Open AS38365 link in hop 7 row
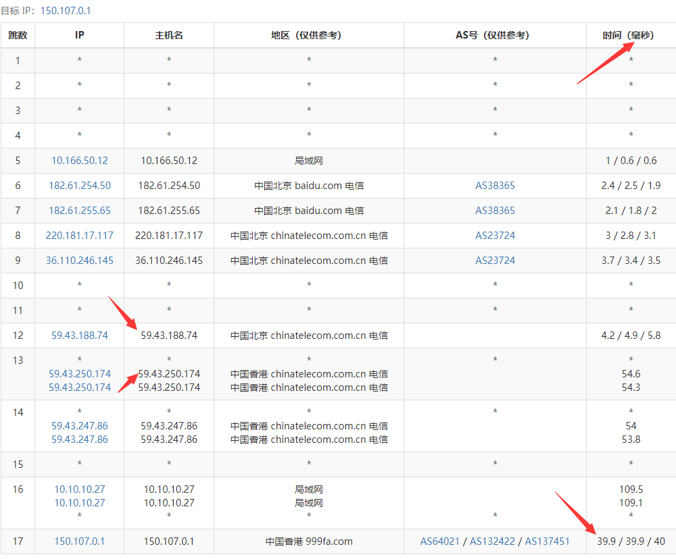The height and width of the screenshot is (559, 676). [x=495, y=211]
